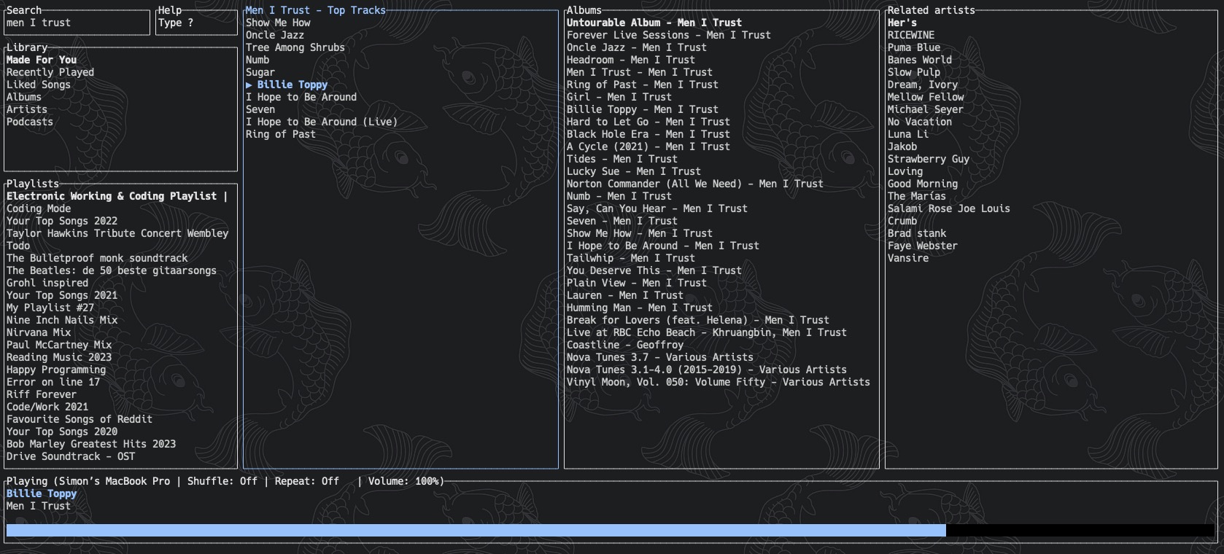Select related artist 'Salami Rose Joe Louis'
This screenshot has height=554, width=1224.
click(x=949, y=208)
